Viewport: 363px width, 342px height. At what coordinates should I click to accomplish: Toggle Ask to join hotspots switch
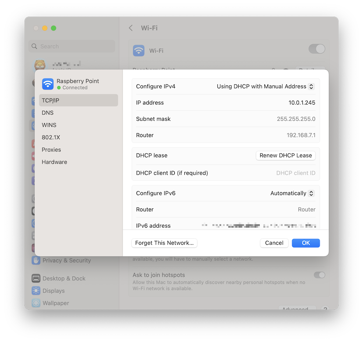(x=320, y=275)
